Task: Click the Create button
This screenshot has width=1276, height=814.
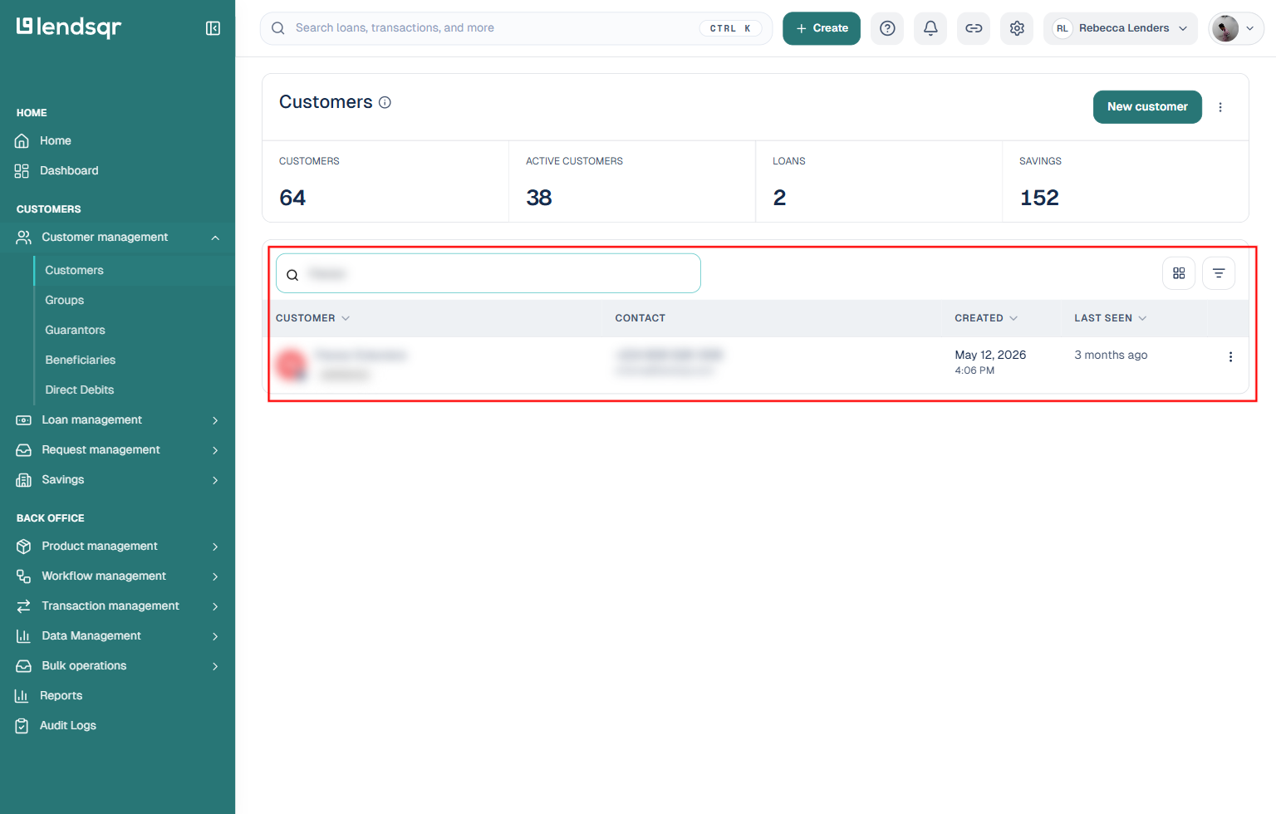Action: click(822, 28)
